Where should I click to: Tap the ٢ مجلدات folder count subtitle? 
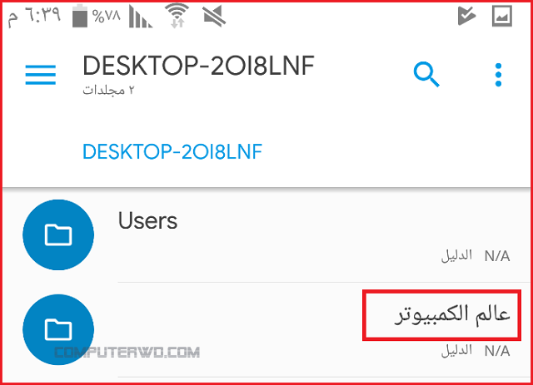pyautogui.click(x=108, y=91)
